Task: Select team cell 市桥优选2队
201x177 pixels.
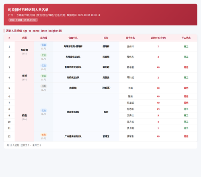Action: [x=73, y=77]
